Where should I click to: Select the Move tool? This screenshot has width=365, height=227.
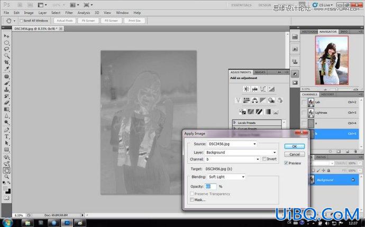coord(6,36)
